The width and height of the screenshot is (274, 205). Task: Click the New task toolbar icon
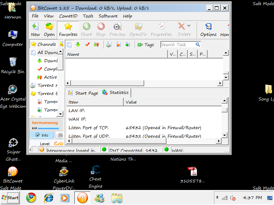pyautogui.click(x=35, y=29)
